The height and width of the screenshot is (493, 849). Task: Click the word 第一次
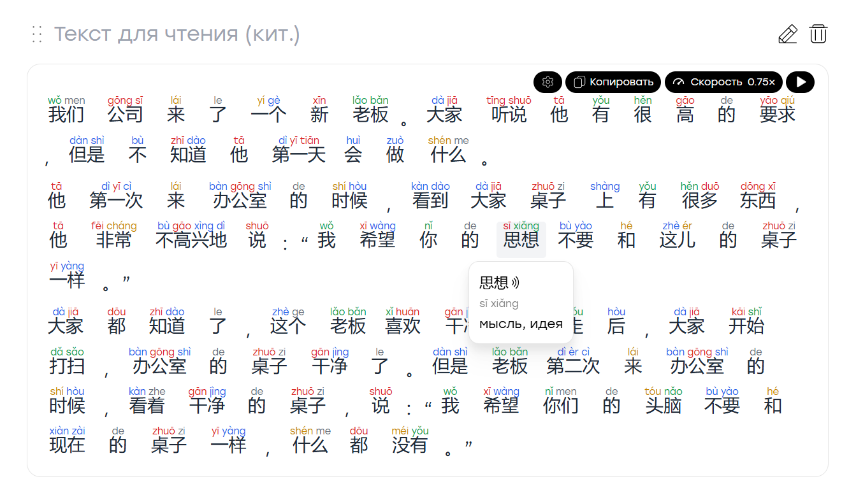coord(117,201)
